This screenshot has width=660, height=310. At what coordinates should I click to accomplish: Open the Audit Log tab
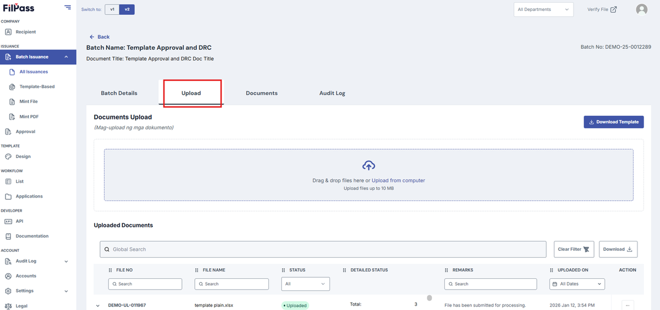332,93
